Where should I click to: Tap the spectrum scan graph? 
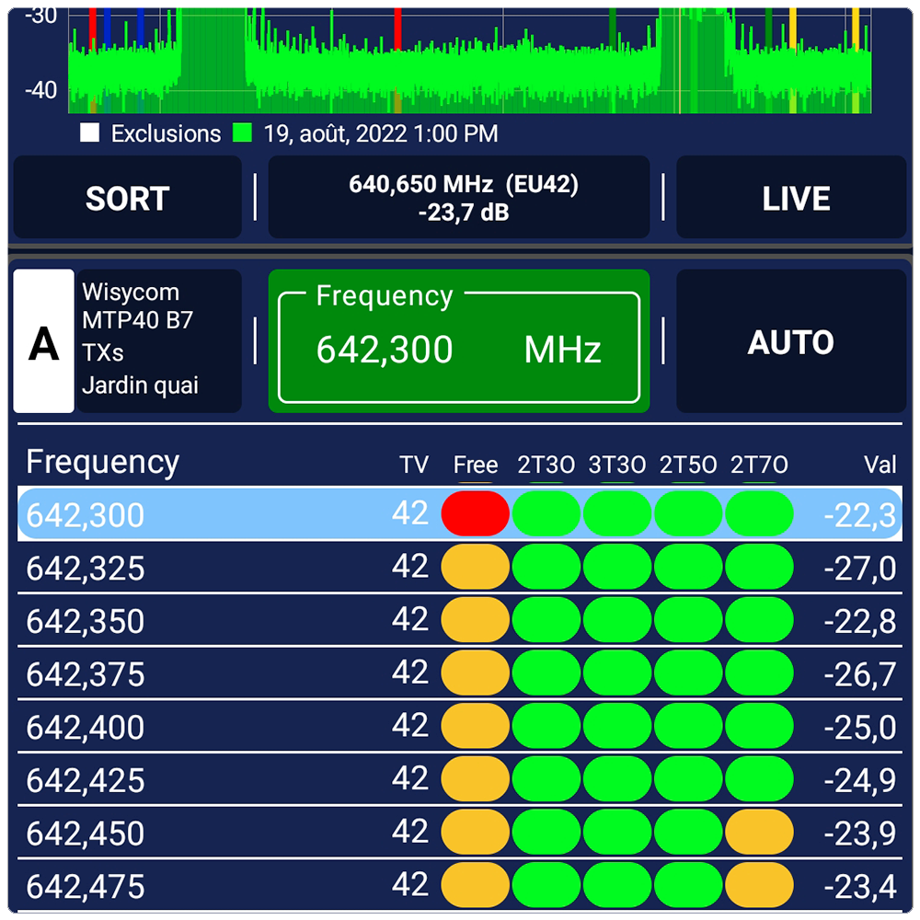coord(470,61)
